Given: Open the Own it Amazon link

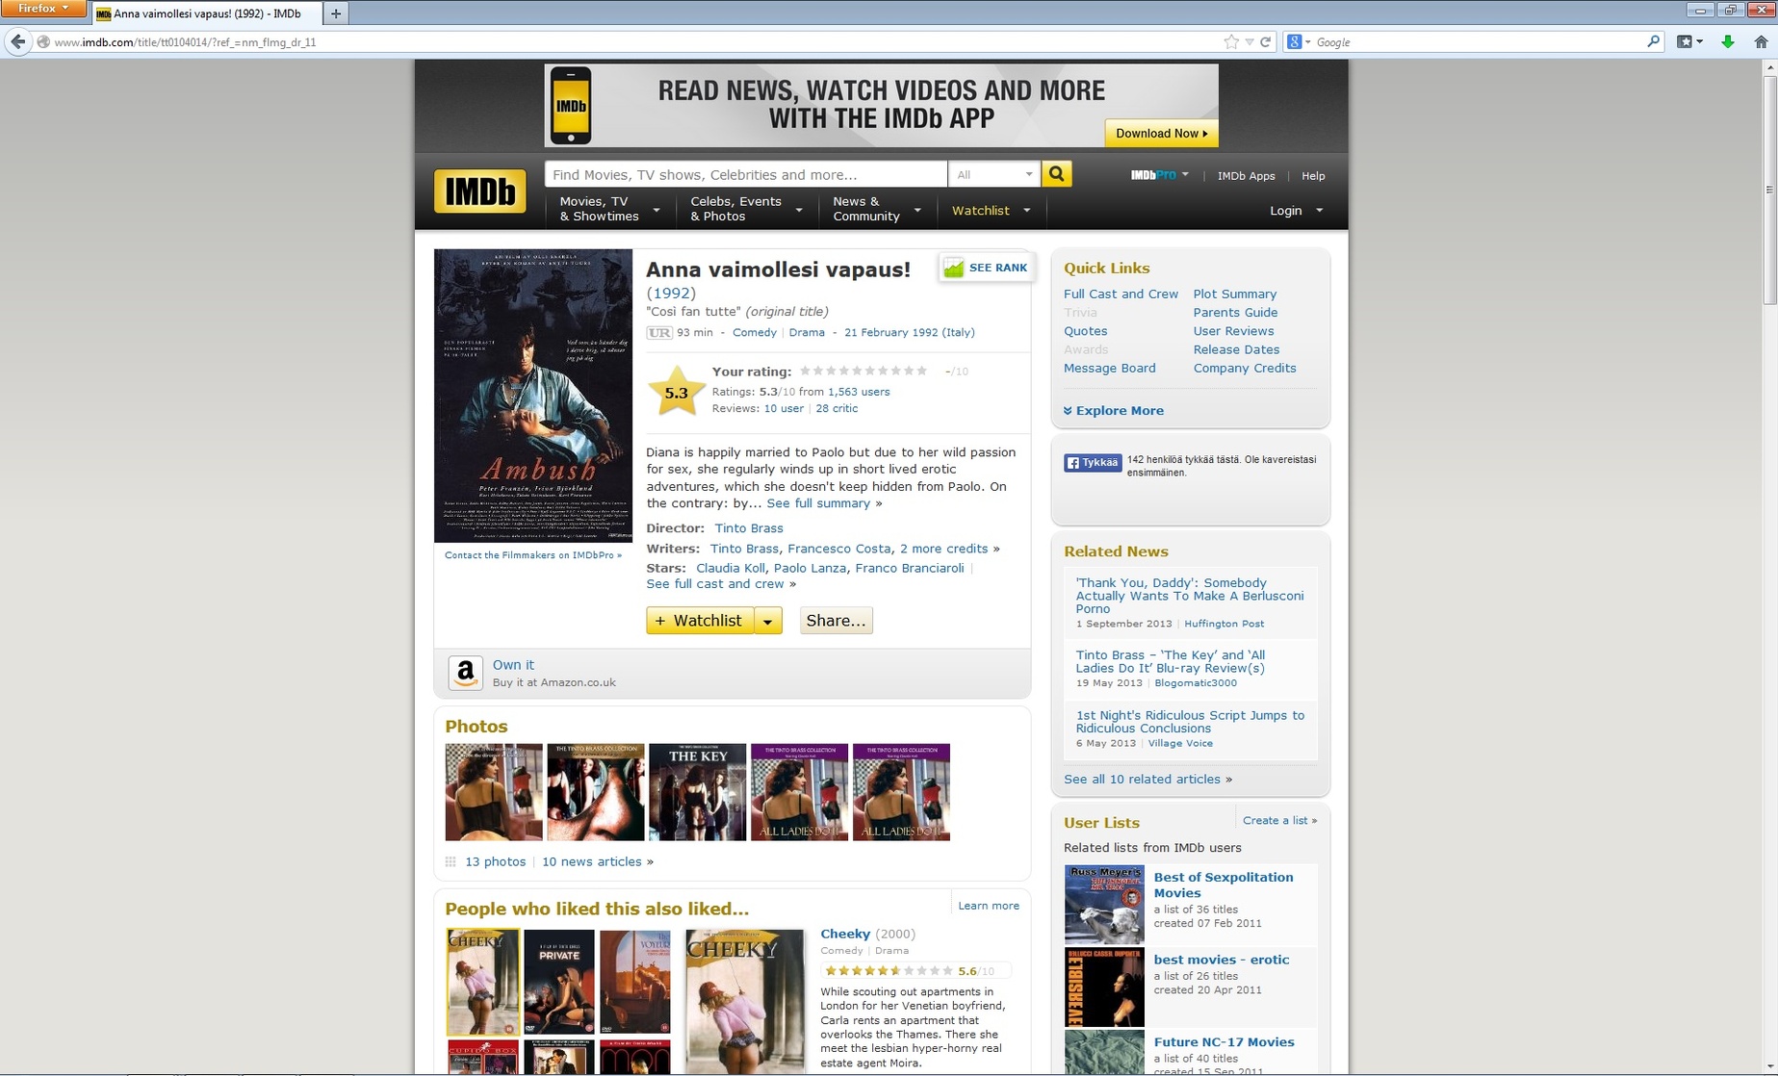Looking at the screenshot, I should point(513,665).
